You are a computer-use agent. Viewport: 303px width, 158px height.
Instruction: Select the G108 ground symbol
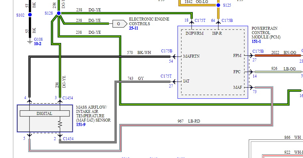click(x=30, y=41)
